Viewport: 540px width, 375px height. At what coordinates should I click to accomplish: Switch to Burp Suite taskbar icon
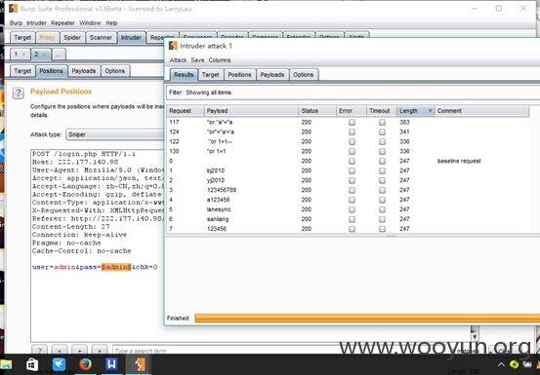coord(139,364)
